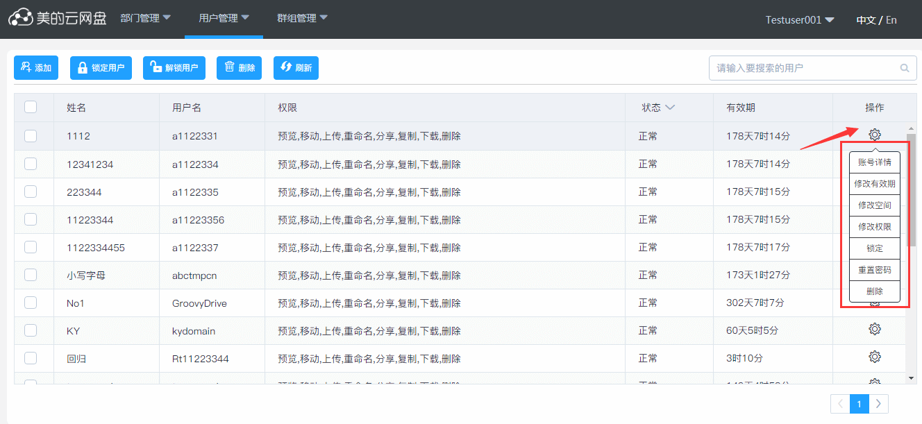Pick 修改空间 from the action menu
The width and height of the screenshot is (922, 424).
(x=875, y=205)
